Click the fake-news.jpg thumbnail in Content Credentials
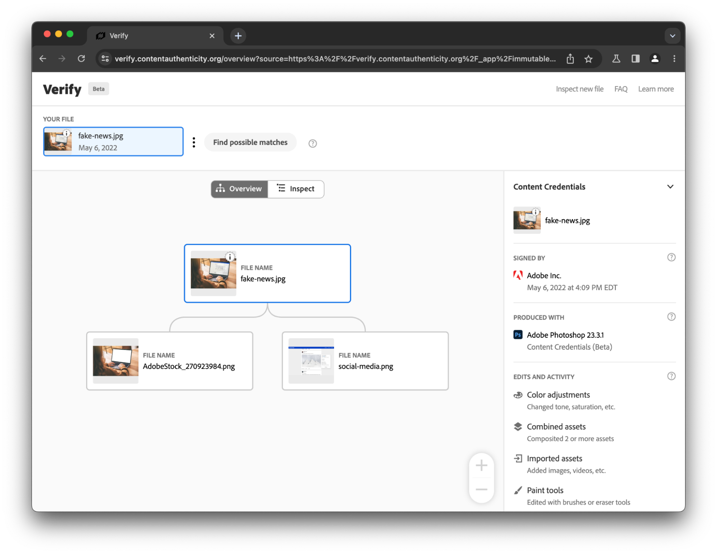 [x=527, y=220]
